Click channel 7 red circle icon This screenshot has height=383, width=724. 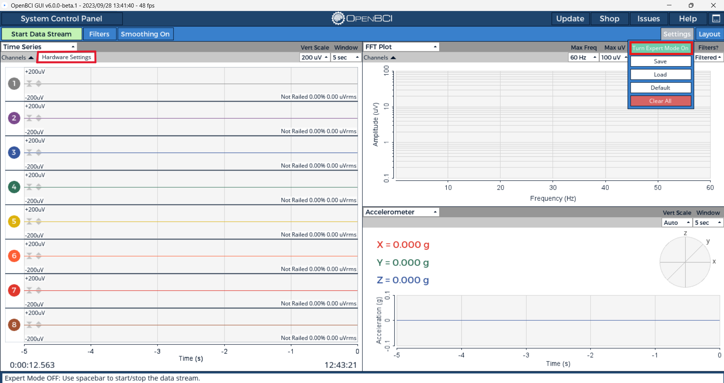14,290
